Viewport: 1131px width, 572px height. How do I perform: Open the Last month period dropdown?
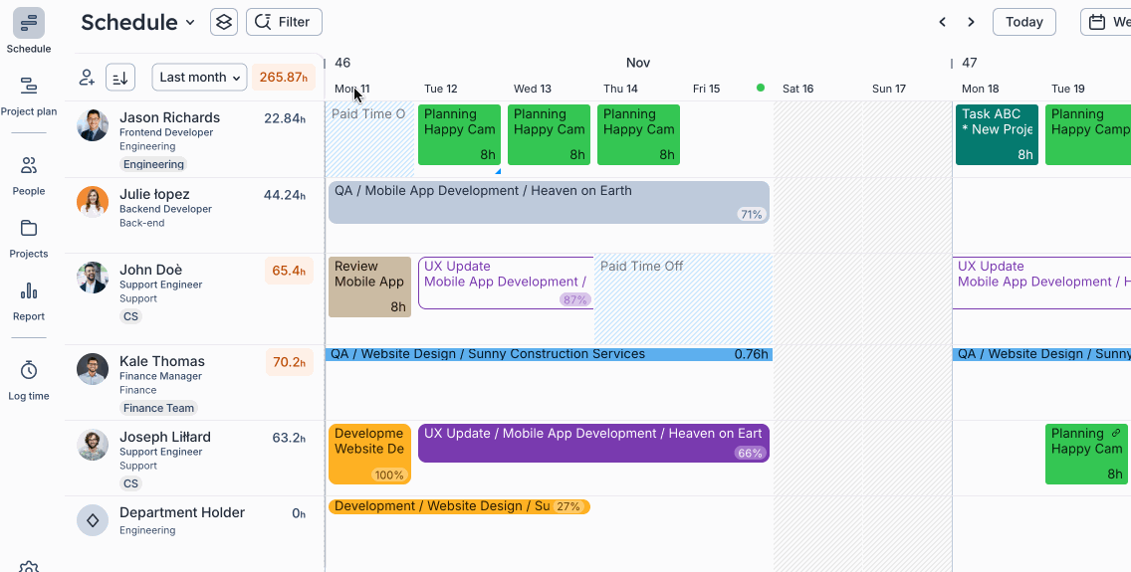point(199,78)
